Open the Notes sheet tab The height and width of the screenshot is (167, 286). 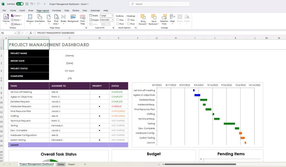coord(61,164)
